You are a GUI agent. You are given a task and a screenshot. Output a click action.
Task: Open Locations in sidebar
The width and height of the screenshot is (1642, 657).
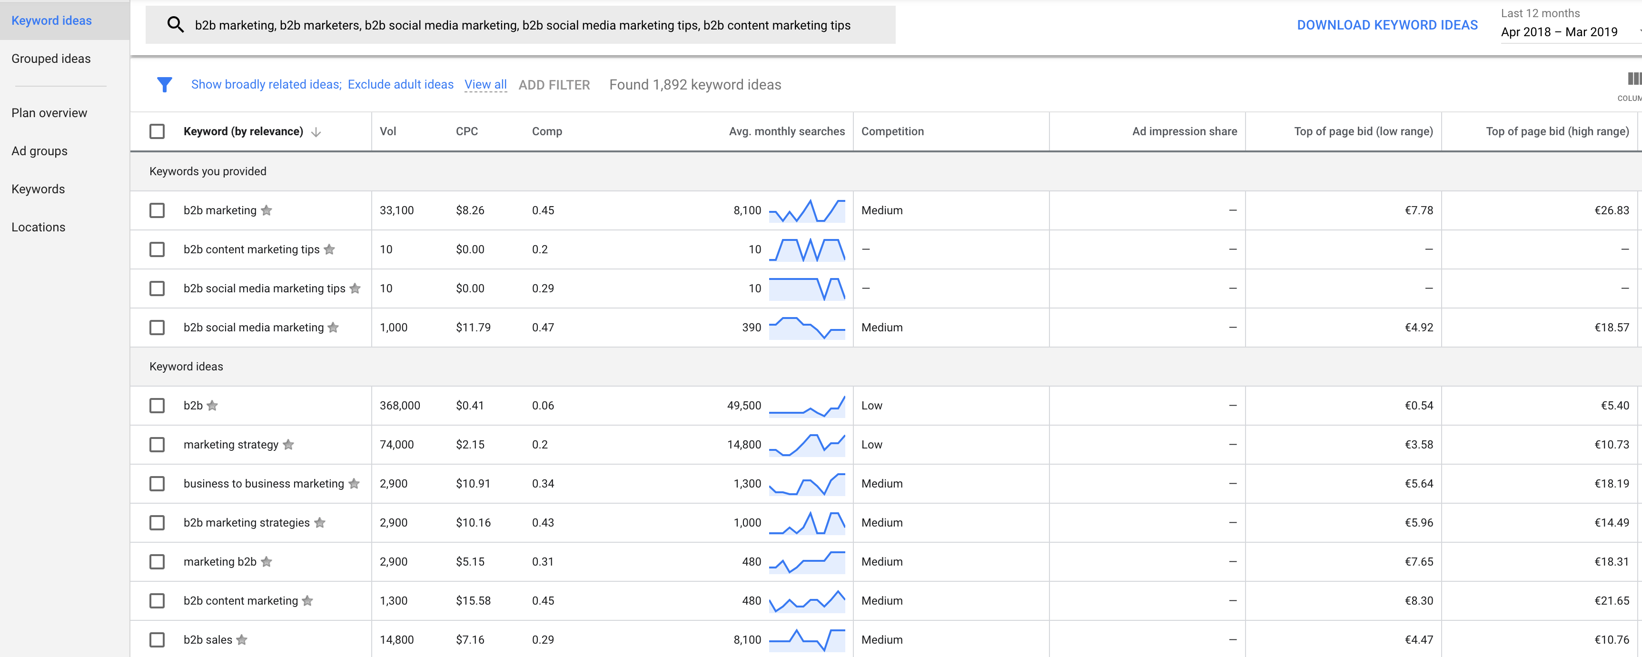pos(38,228)
